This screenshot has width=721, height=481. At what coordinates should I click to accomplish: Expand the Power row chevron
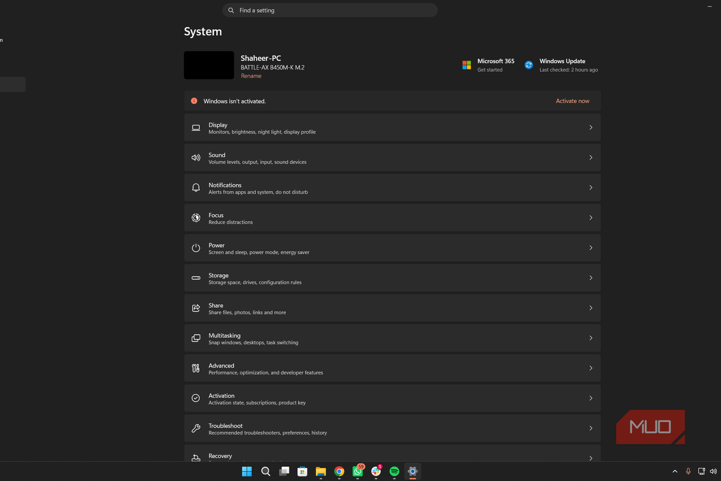(591, 248)
